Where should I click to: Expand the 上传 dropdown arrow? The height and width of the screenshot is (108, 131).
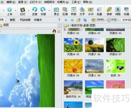[15, 10]
